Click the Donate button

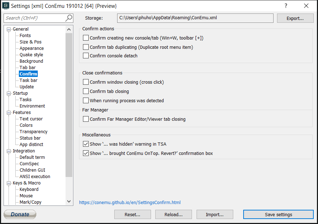(x=20, y=214)
